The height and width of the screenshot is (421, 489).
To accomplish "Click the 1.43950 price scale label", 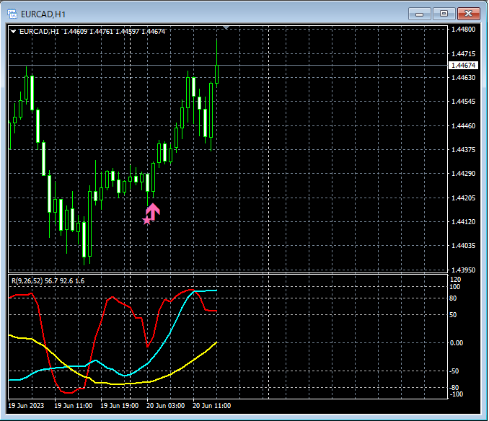I will tap(464, 270).
